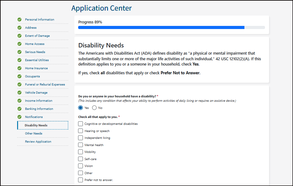Image resolution: width=293 pixels, height=186 pixels.
Task: Enable the Hearing or speech checkbox
Action: click(x=81, y=131)
